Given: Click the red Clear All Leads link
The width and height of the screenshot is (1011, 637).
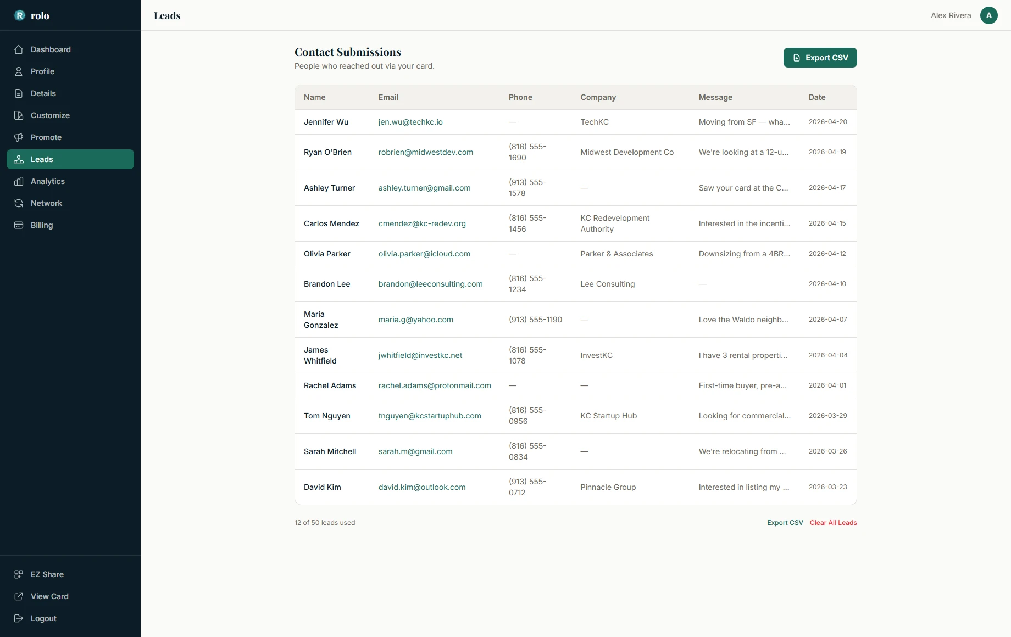Looking at the screenshot, I should click(x=833, y=523).
